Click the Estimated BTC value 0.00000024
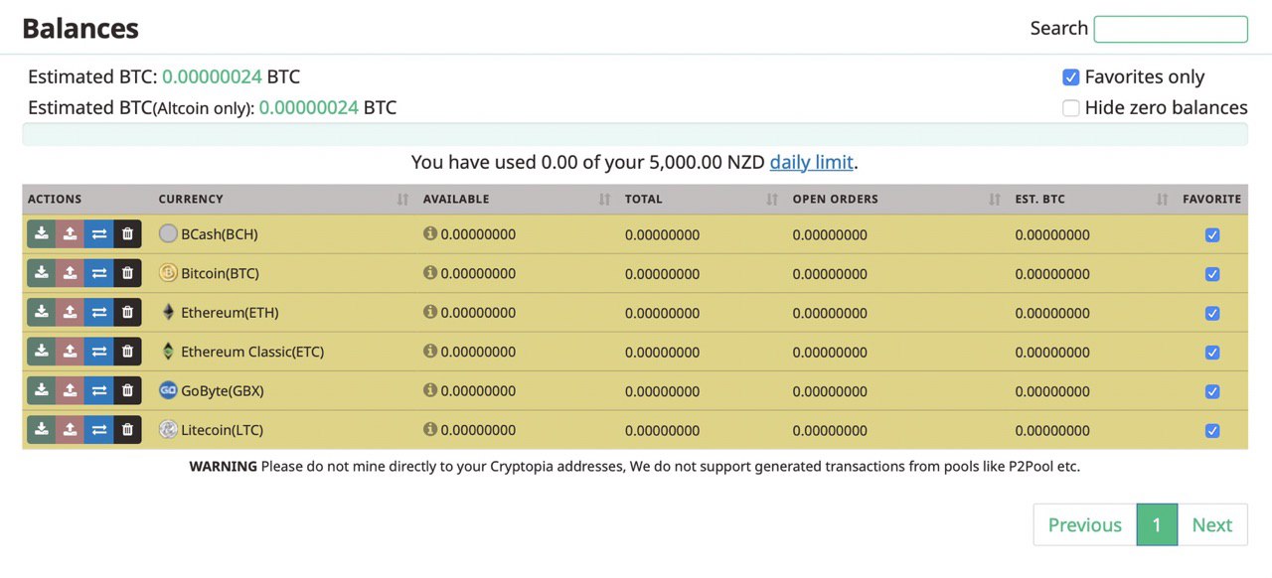This screenshot has width=1272, height=578. 212,76
